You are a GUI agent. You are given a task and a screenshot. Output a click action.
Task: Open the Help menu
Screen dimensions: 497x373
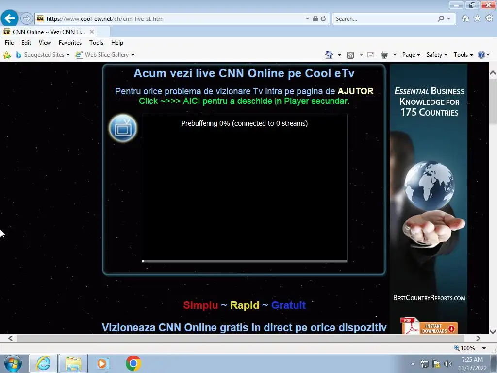[x=117, y=43]
